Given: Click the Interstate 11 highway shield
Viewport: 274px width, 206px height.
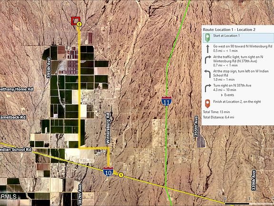Looking at the screenshot, I should click(x=166, y=101).
